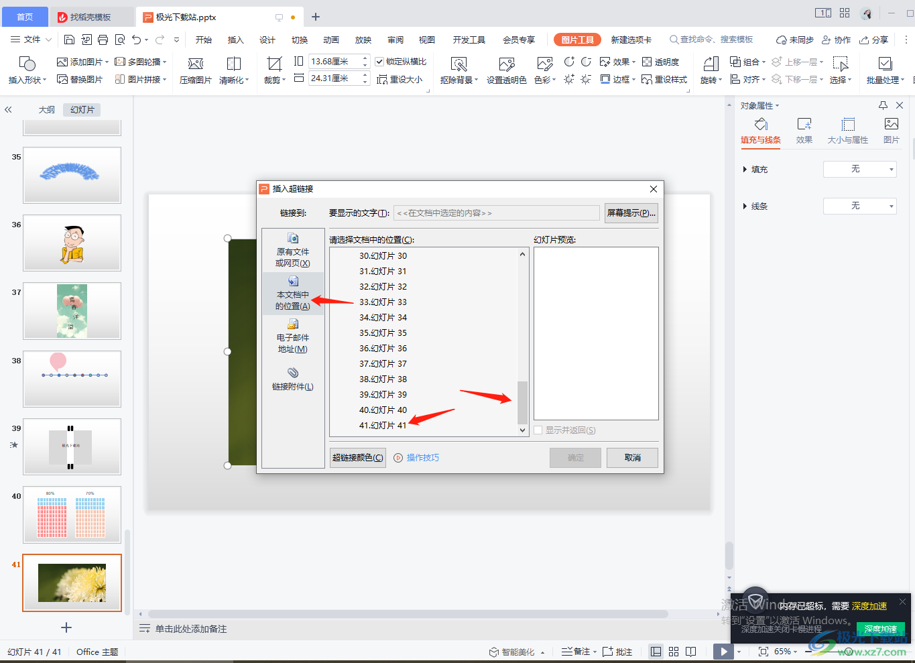Viewport: 915px width, 663px height.
Task: Click Reset Size (重设大小) button
Action: [400, 79]
